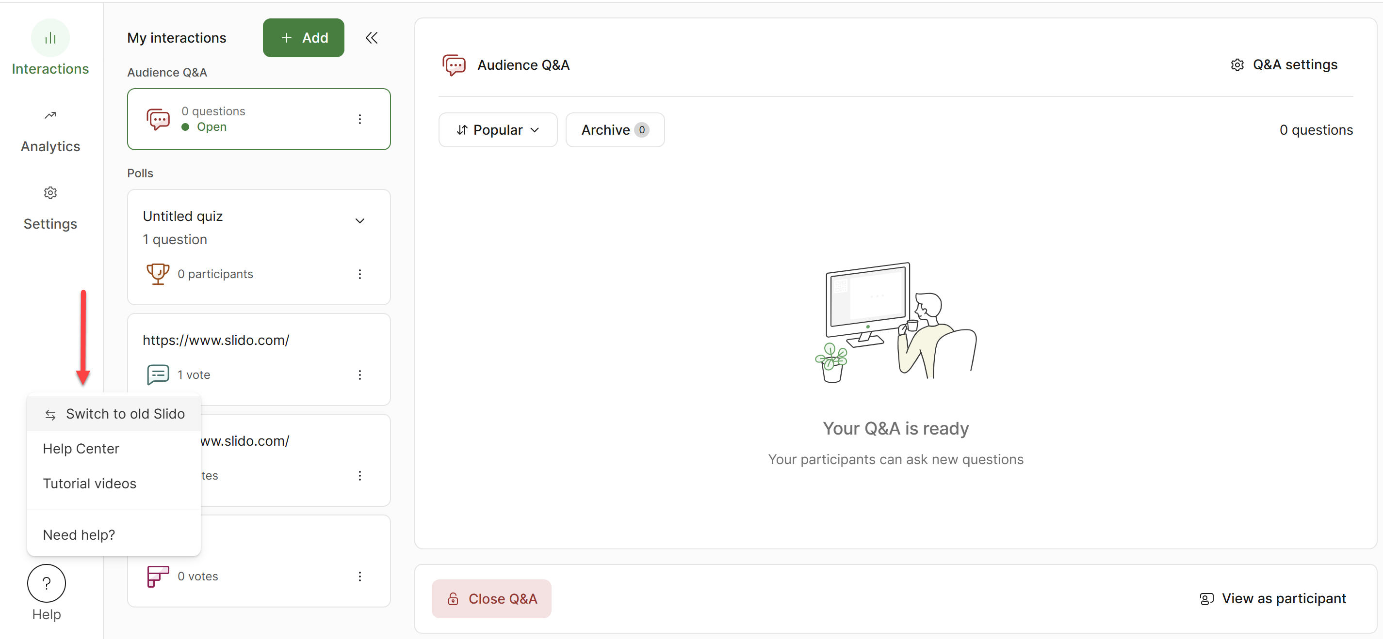1383x639 pixels.
Task: Open the Analytics sidebar icon
Action: point(50,115)
